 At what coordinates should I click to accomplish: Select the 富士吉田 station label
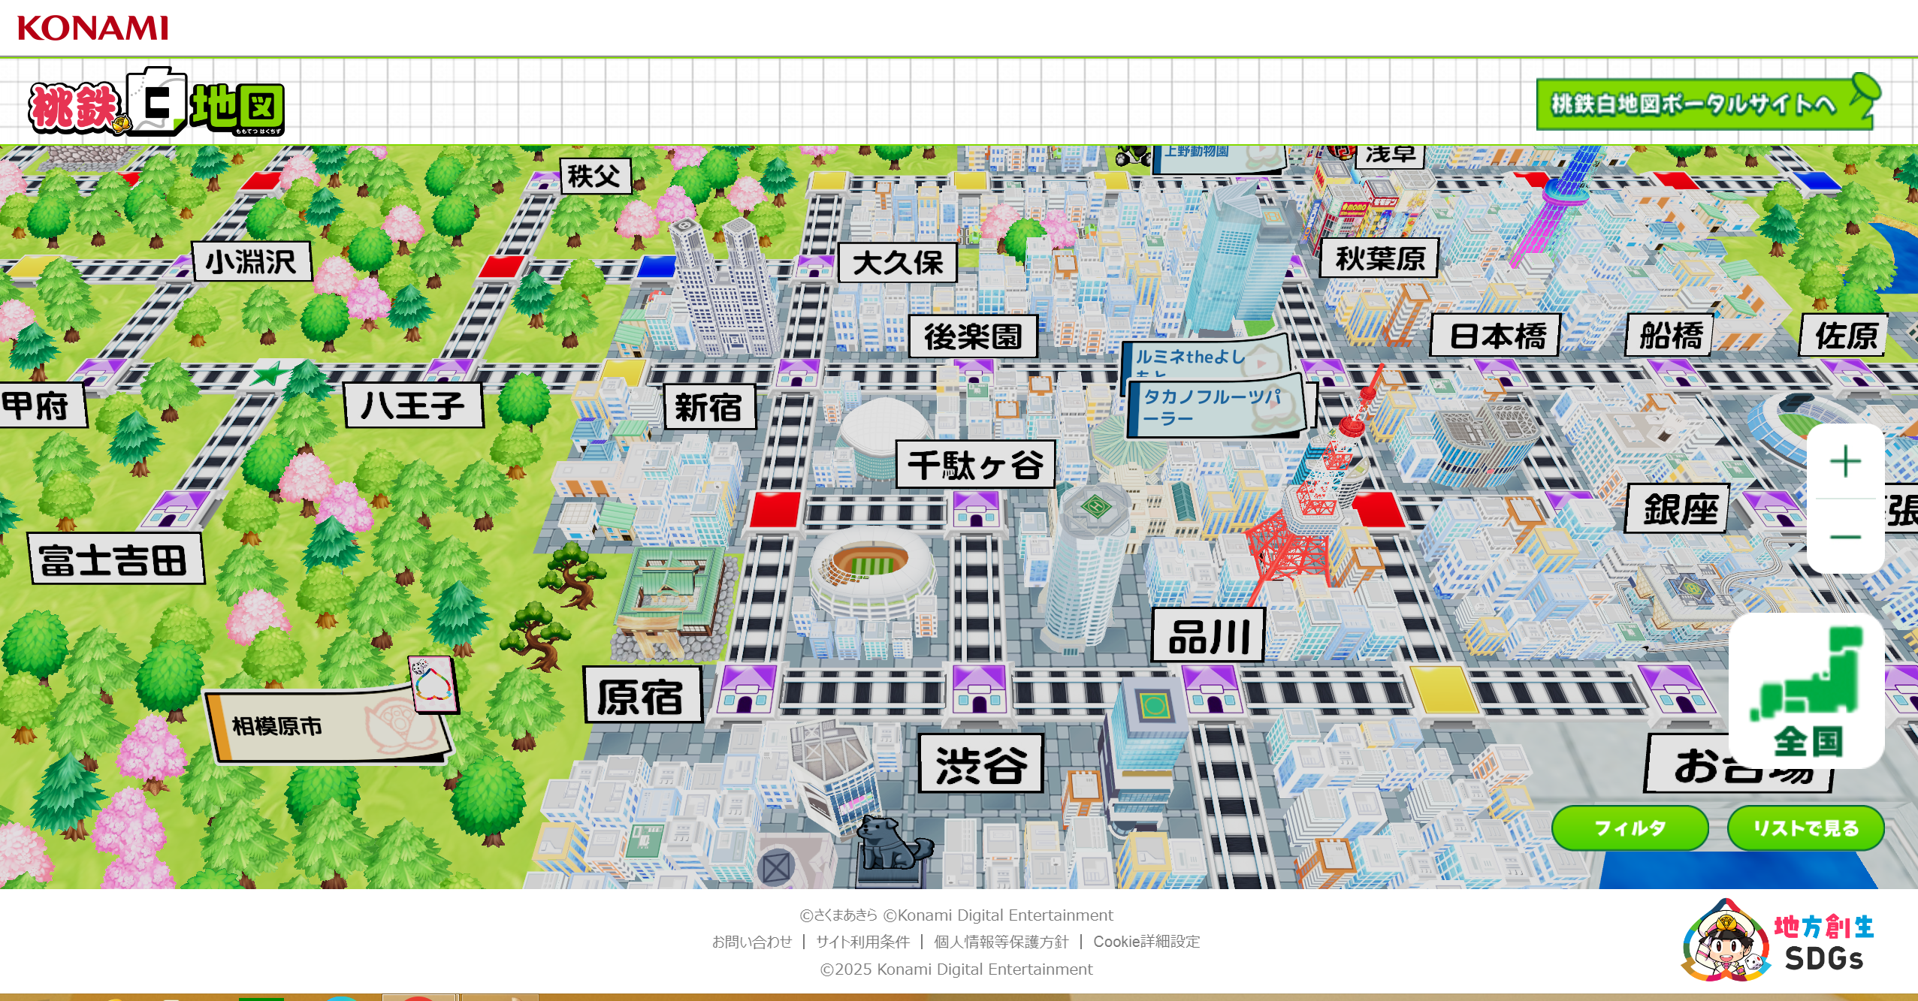116,559
